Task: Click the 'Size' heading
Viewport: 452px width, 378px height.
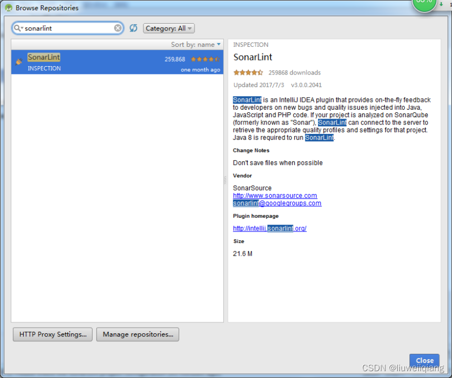Action: coord(239,241)
